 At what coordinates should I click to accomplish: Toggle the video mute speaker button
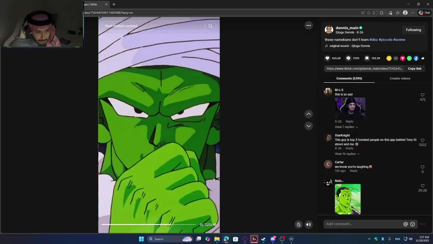pyautogui.click(x=309, y=224)
